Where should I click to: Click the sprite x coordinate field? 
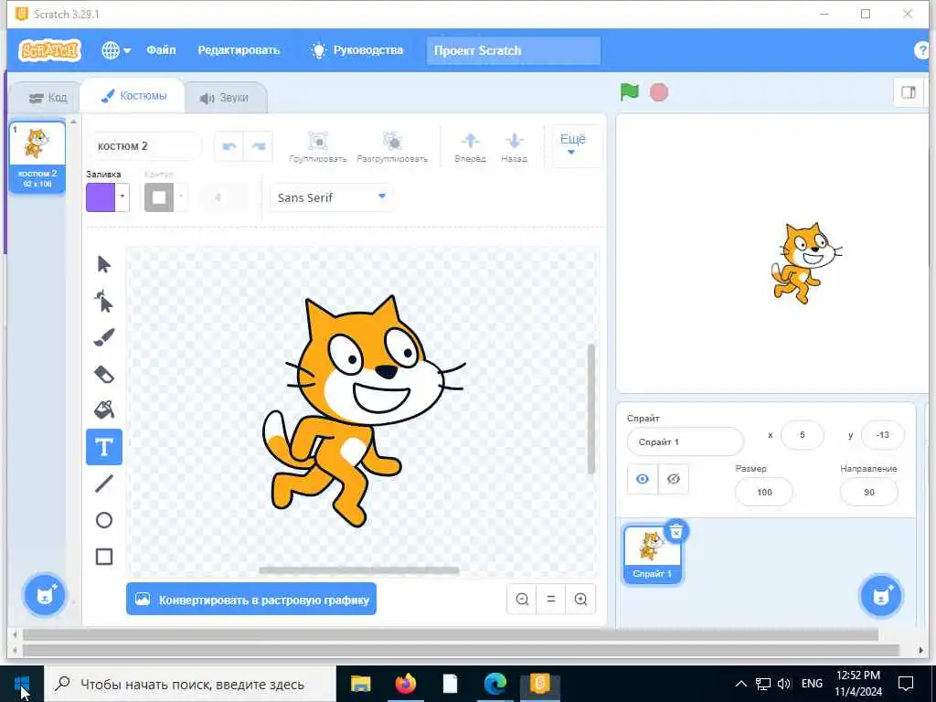point(802,434)
